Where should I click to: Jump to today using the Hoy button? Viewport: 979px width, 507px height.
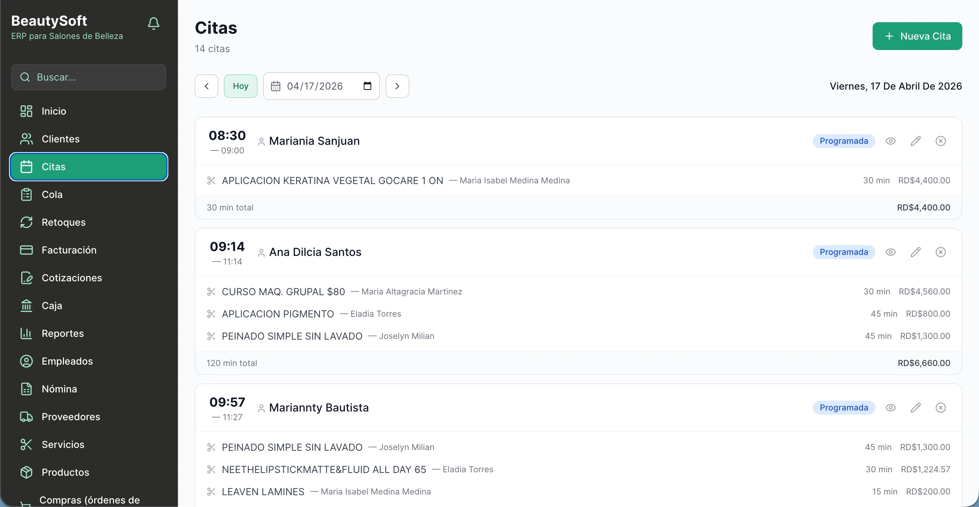241,86
